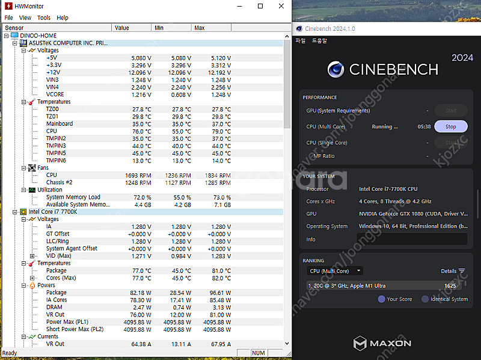The image size is (481, 360).
Task: Click the motherboard Temperatures thermometer icon
Action: click(x=32, y=102)
